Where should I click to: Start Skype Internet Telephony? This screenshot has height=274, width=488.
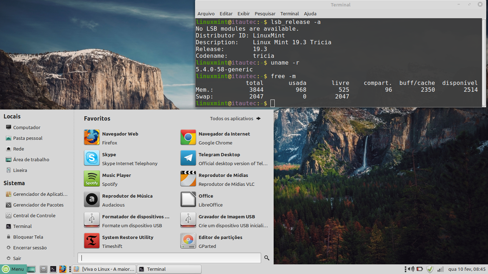(x=127, y=158)
